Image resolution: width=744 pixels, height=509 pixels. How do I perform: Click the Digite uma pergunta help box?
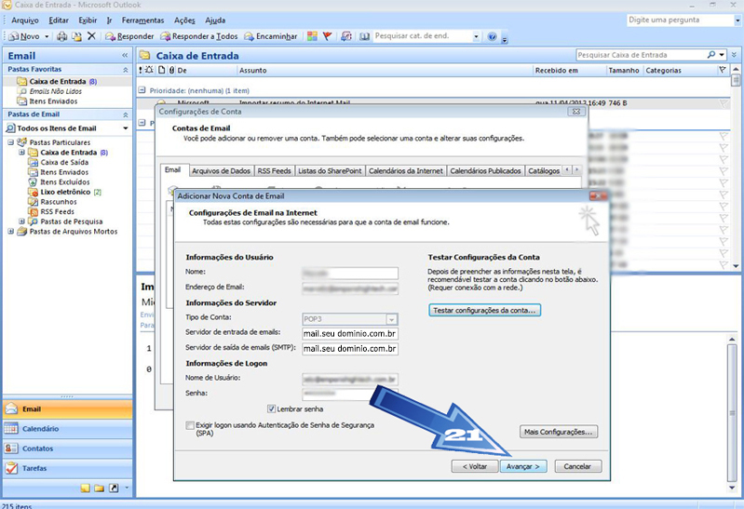click(x=680, y=20)
